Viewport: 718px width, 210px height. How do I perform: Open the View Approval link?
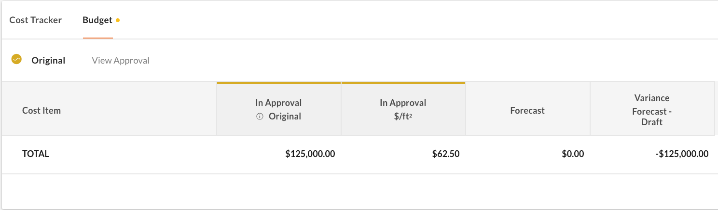coord(121,61)
